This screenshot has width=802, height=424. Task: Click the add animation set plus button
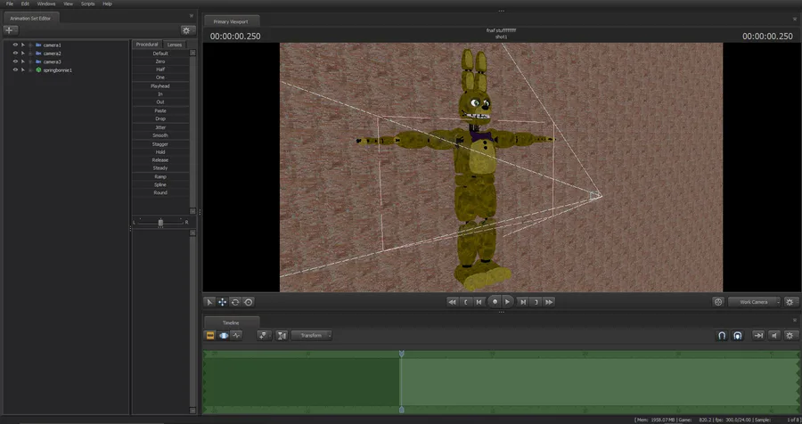tap(10, 30)
